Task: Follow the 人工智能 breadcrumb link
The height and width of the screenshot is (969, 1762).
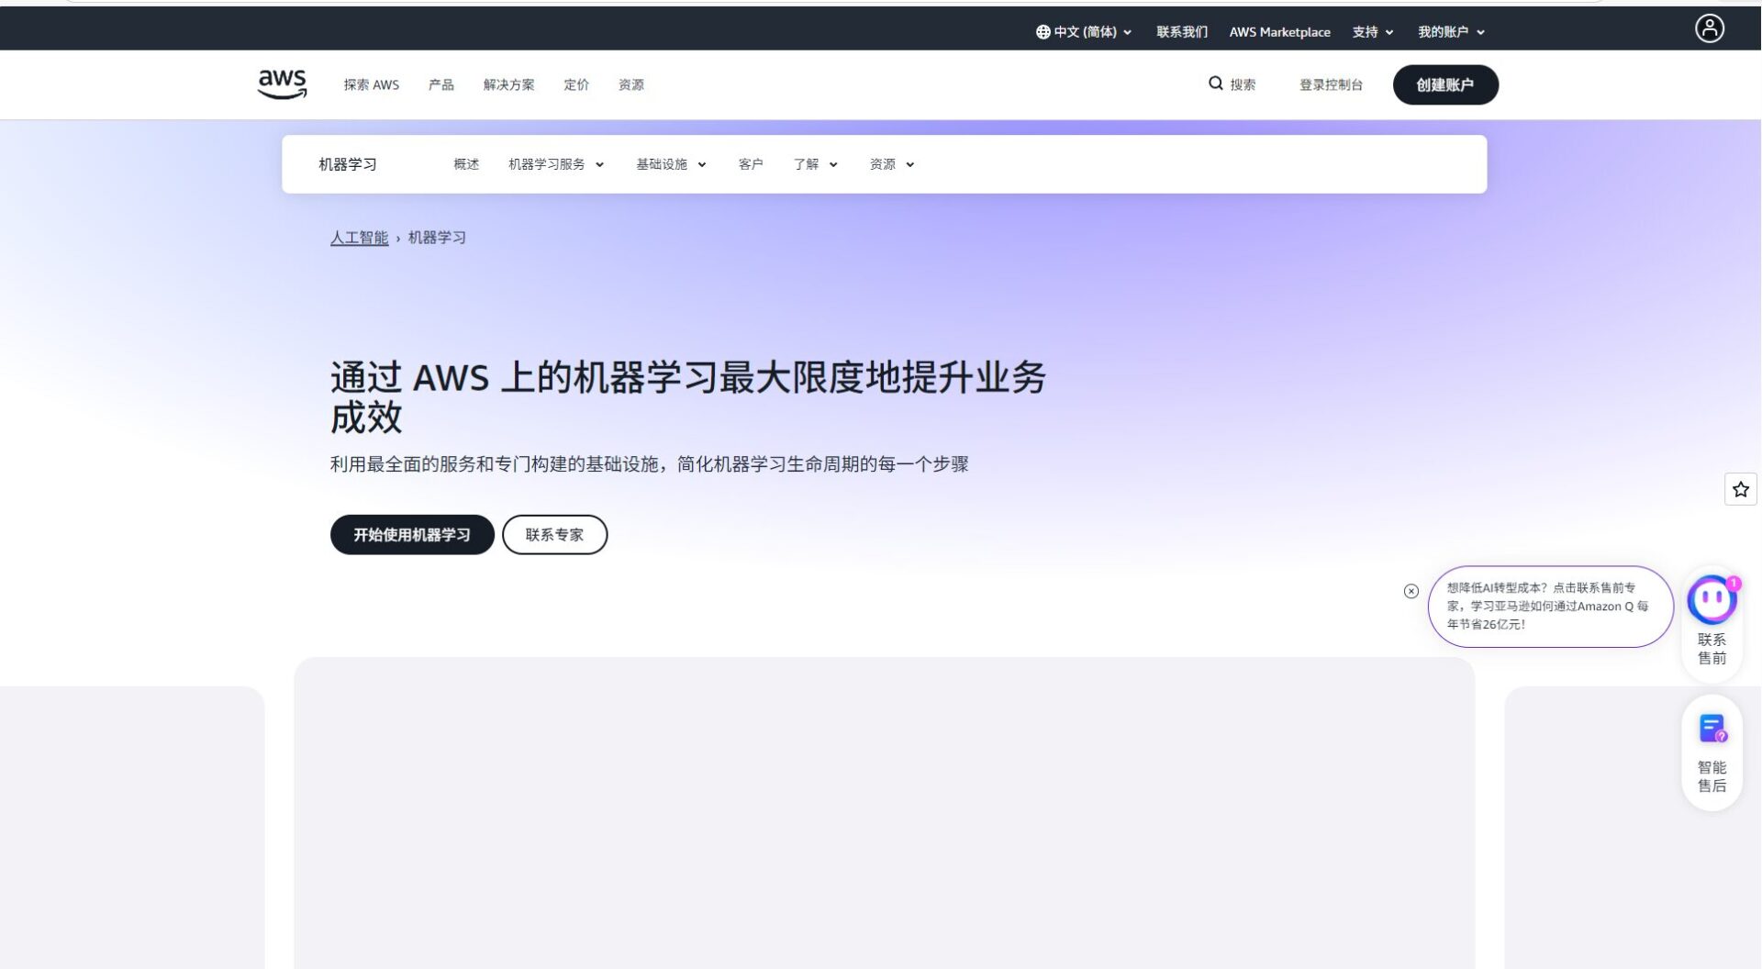Action: tap(358, 237)
